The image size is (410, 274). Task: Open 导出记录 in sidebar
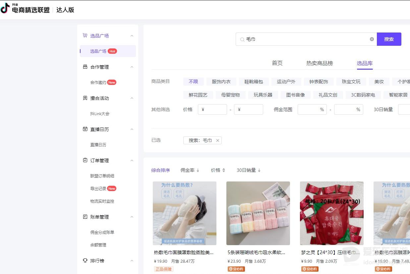pyautogui.click(x=98, y=188)
